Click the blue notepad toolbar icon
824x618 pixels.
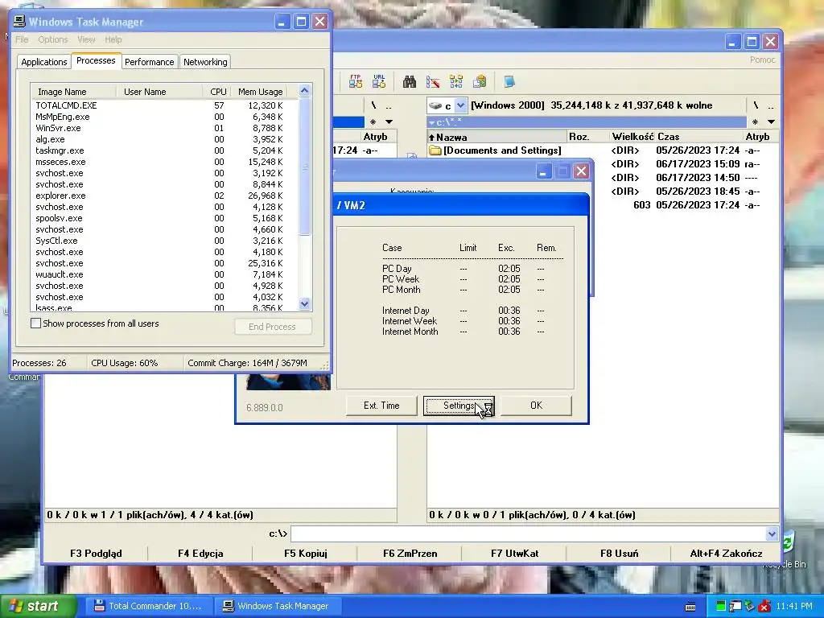tap(509, 81)
